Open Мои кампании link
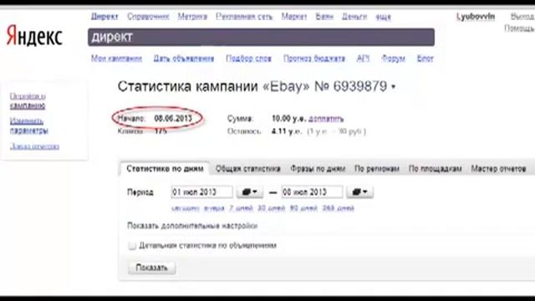The image size is (535, 301). pyautogui.click(x=116, y=59)
